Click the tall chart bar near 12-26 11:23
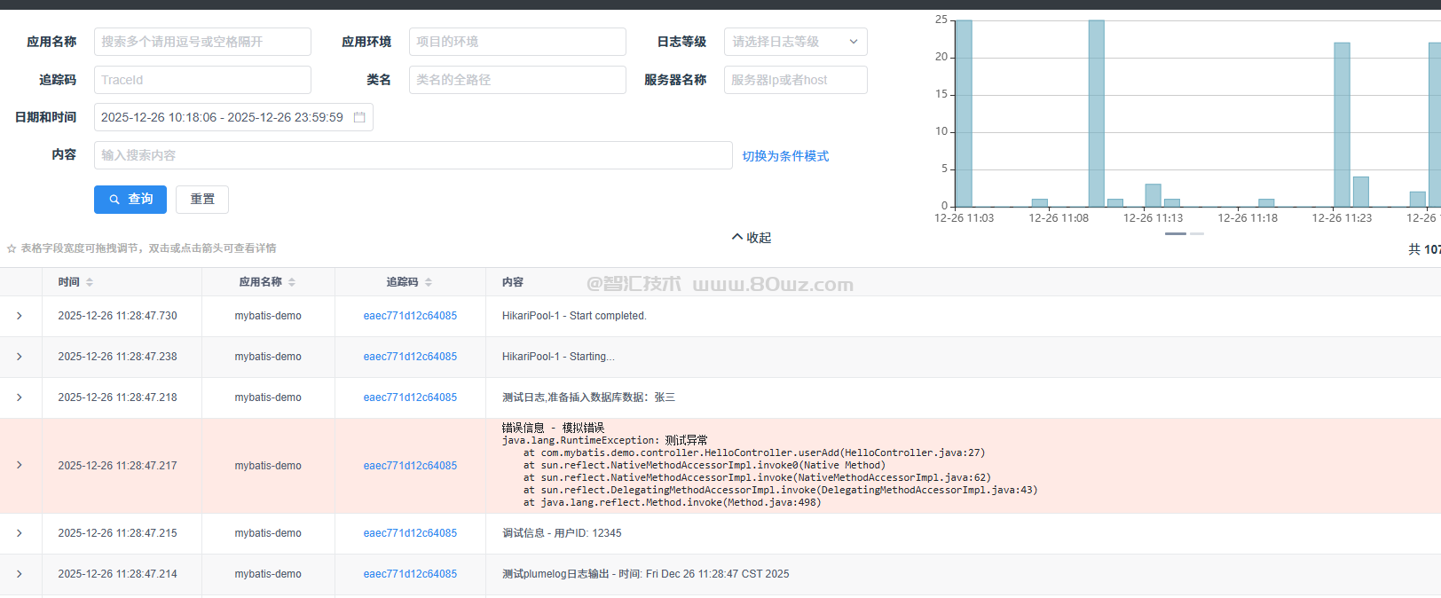The height and width of the screenshot is (598, 1441). [1342, 124]
